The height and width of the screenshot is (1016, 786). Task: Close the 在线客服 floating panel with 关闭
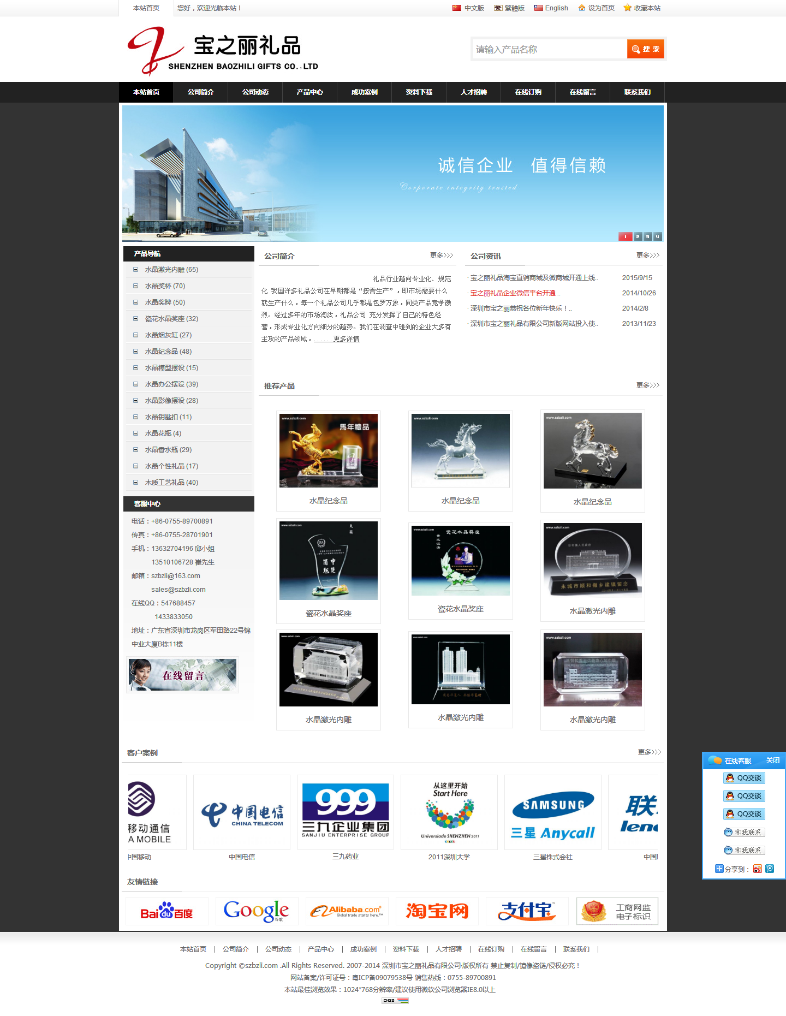click(773, 760)
